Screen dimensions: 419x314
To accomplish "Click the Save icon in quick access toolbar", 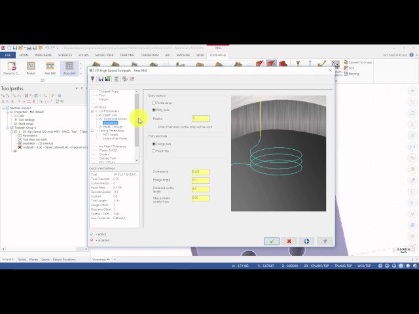I will [x=15, y=48].
